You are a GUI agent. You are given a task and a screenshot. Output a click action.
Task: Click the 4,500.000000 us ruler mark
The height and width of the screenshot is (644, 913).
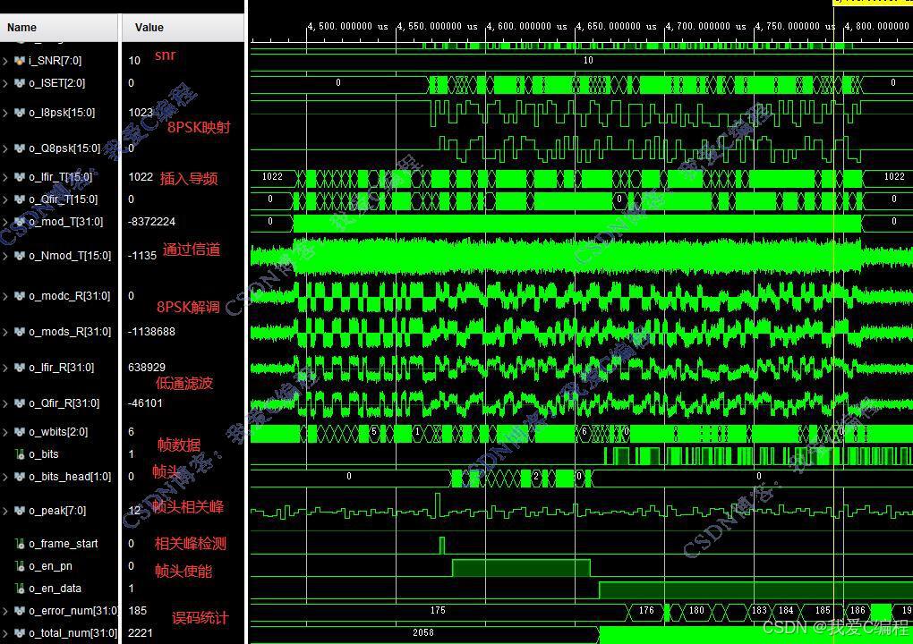[x=347, y=27]
